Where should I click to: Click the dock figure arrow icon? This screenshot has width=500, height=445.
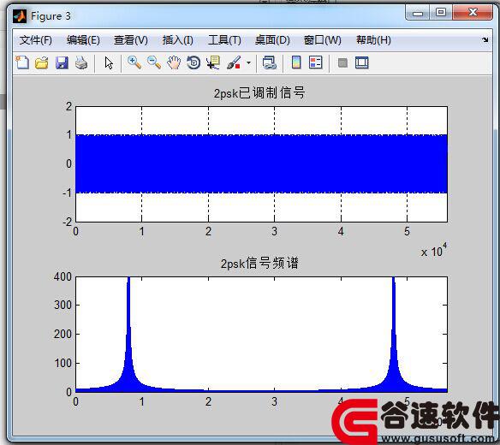click(485, 40)
